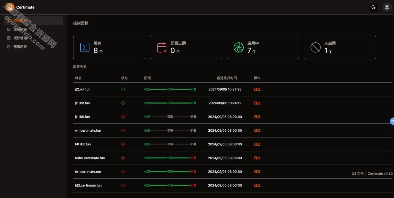394x198 pixels.
Task: Toggle dark mode moon icon
Action: (x=373, y=7)
